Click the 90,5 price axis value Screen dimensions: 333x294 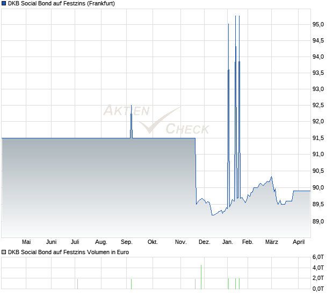point(318,171)
